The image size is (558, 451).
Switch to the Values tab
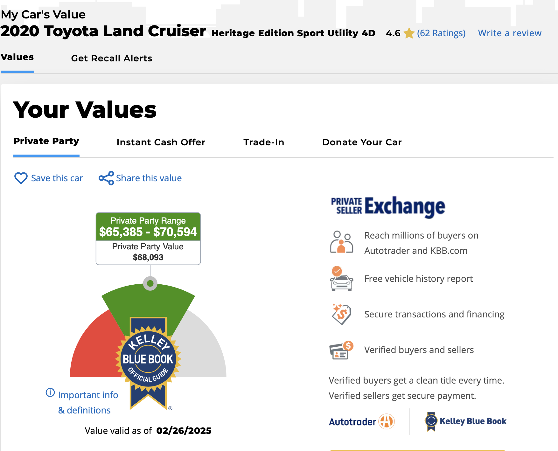click(x=17, y=57)
